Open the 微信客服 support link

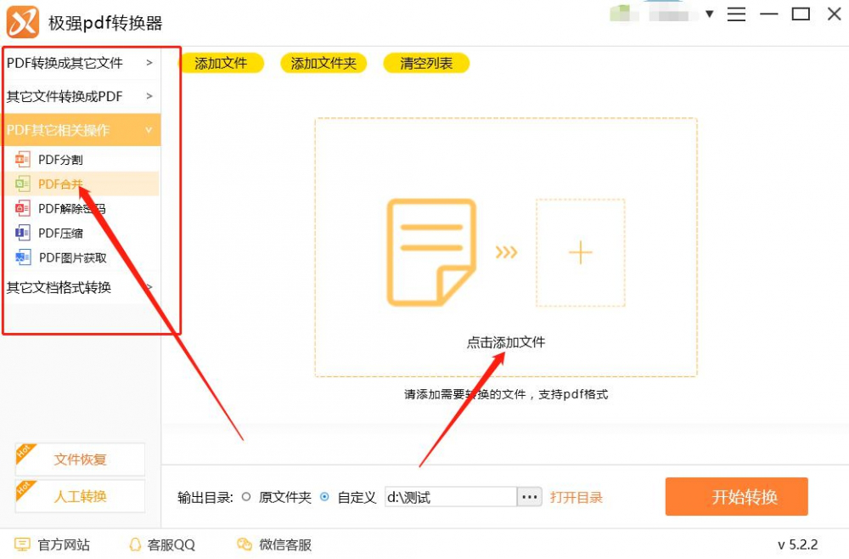[285, 545]
